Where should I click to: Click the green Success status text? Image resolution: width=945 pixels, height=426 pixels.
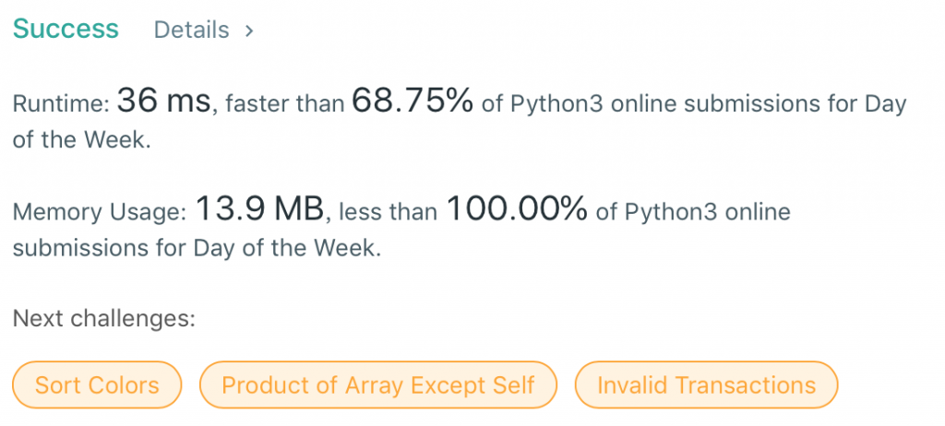coord(66,29)
